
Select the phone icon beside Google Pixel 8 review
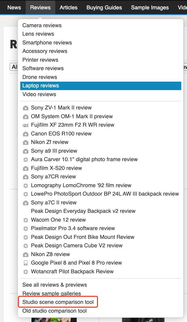26,263
